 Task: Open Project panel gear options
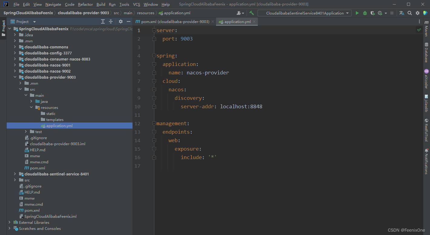click(121, 21)
